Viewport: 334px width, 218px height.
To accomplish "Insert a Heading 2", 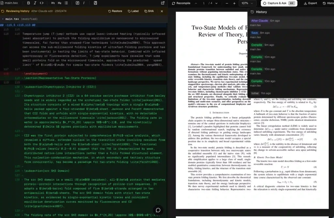I will [x=59, y=3].
